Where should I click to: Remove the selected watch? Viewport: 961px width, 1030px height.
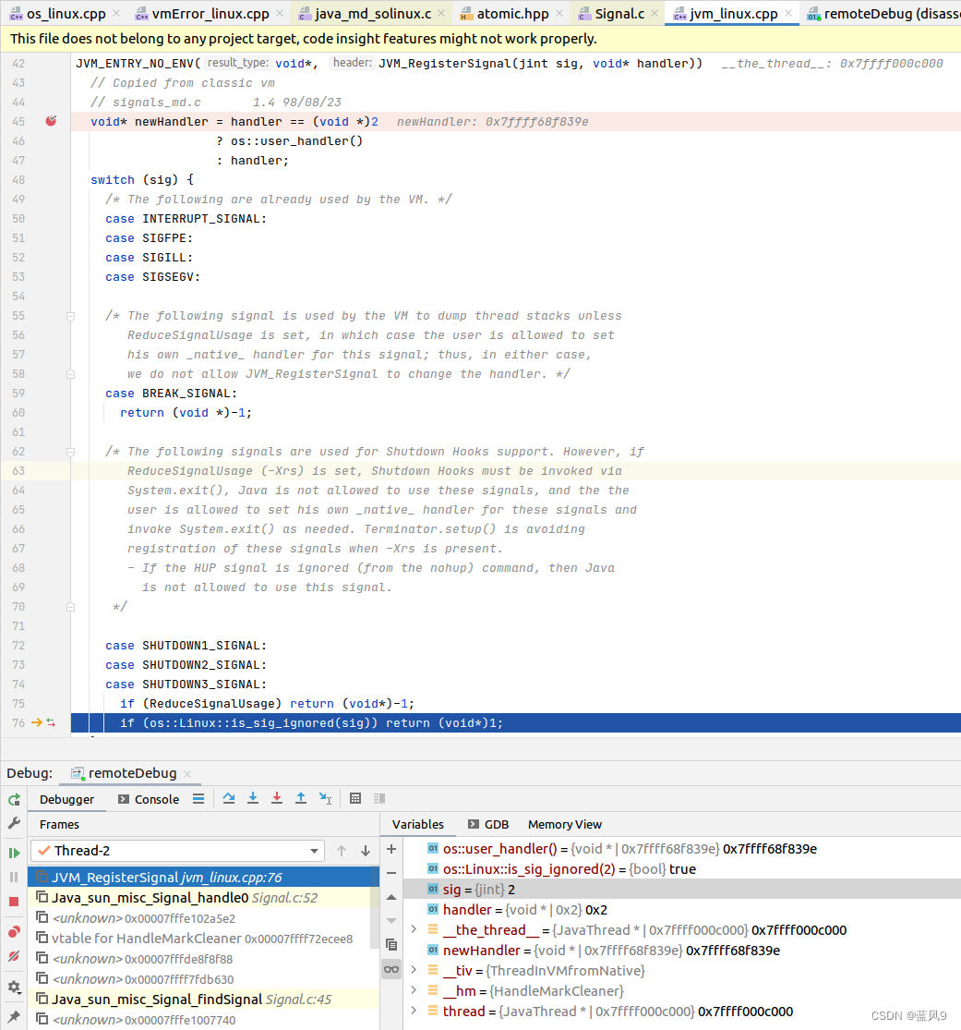391,873
